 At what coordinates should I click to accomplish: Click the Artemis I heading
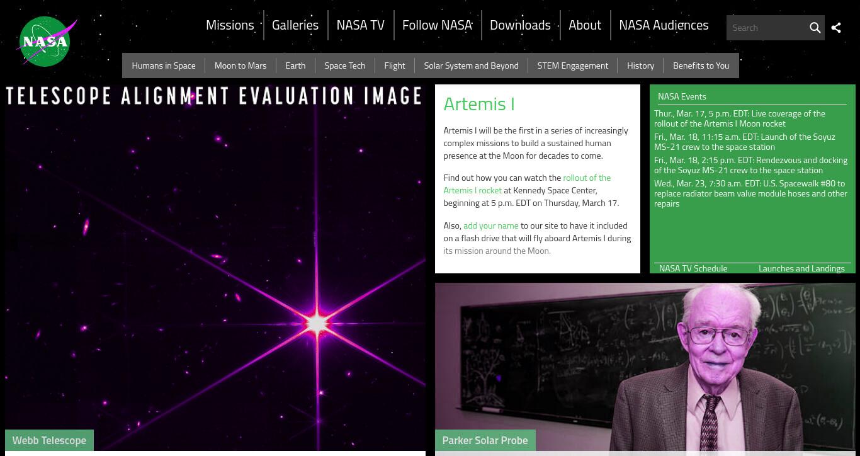479,104
